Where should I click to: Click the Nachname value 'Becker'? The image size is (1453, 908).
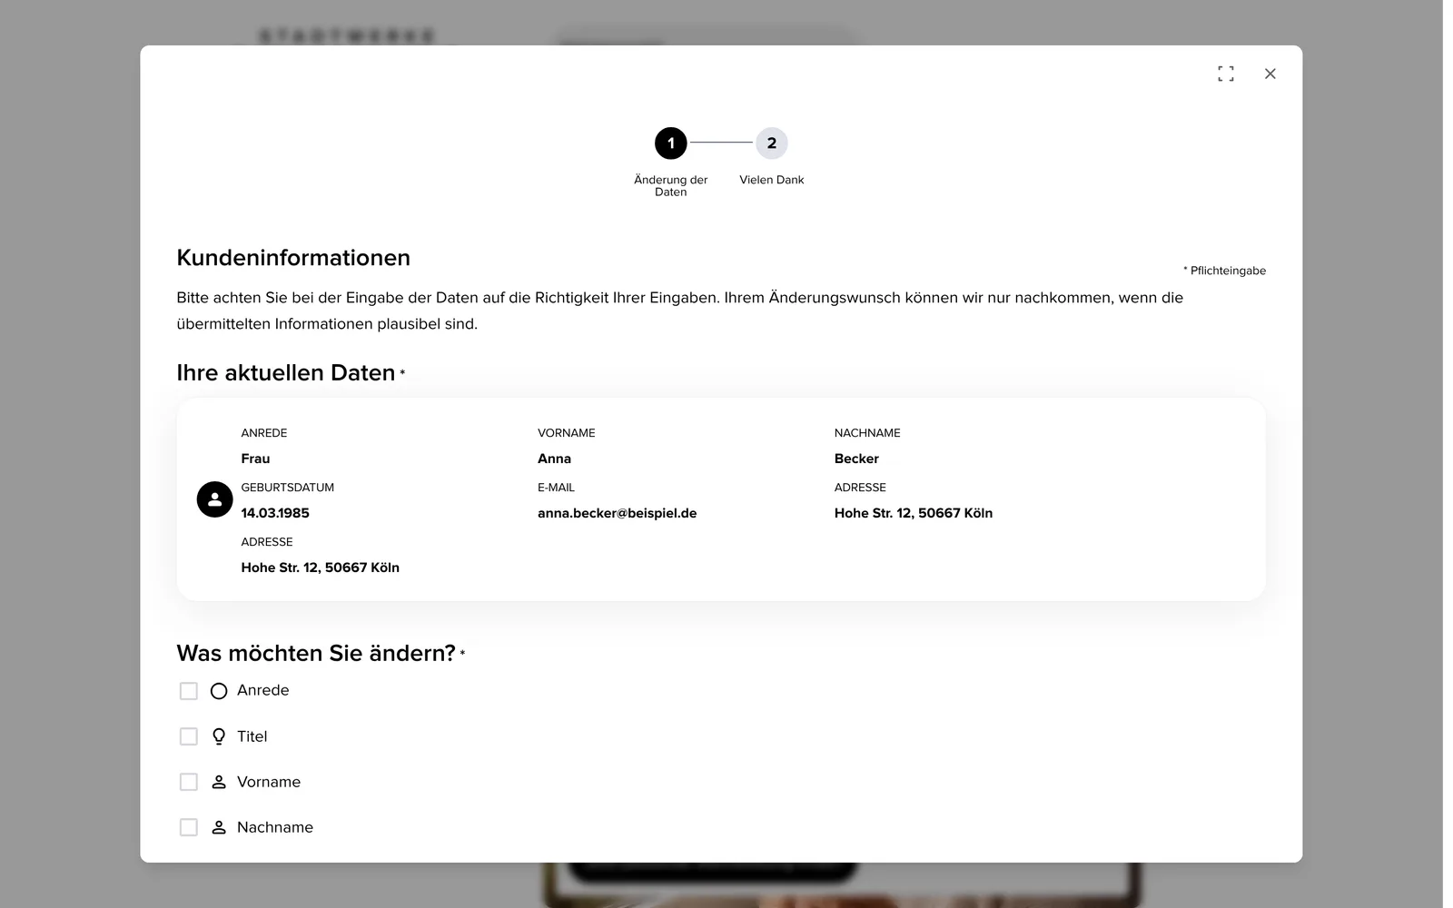856,459
